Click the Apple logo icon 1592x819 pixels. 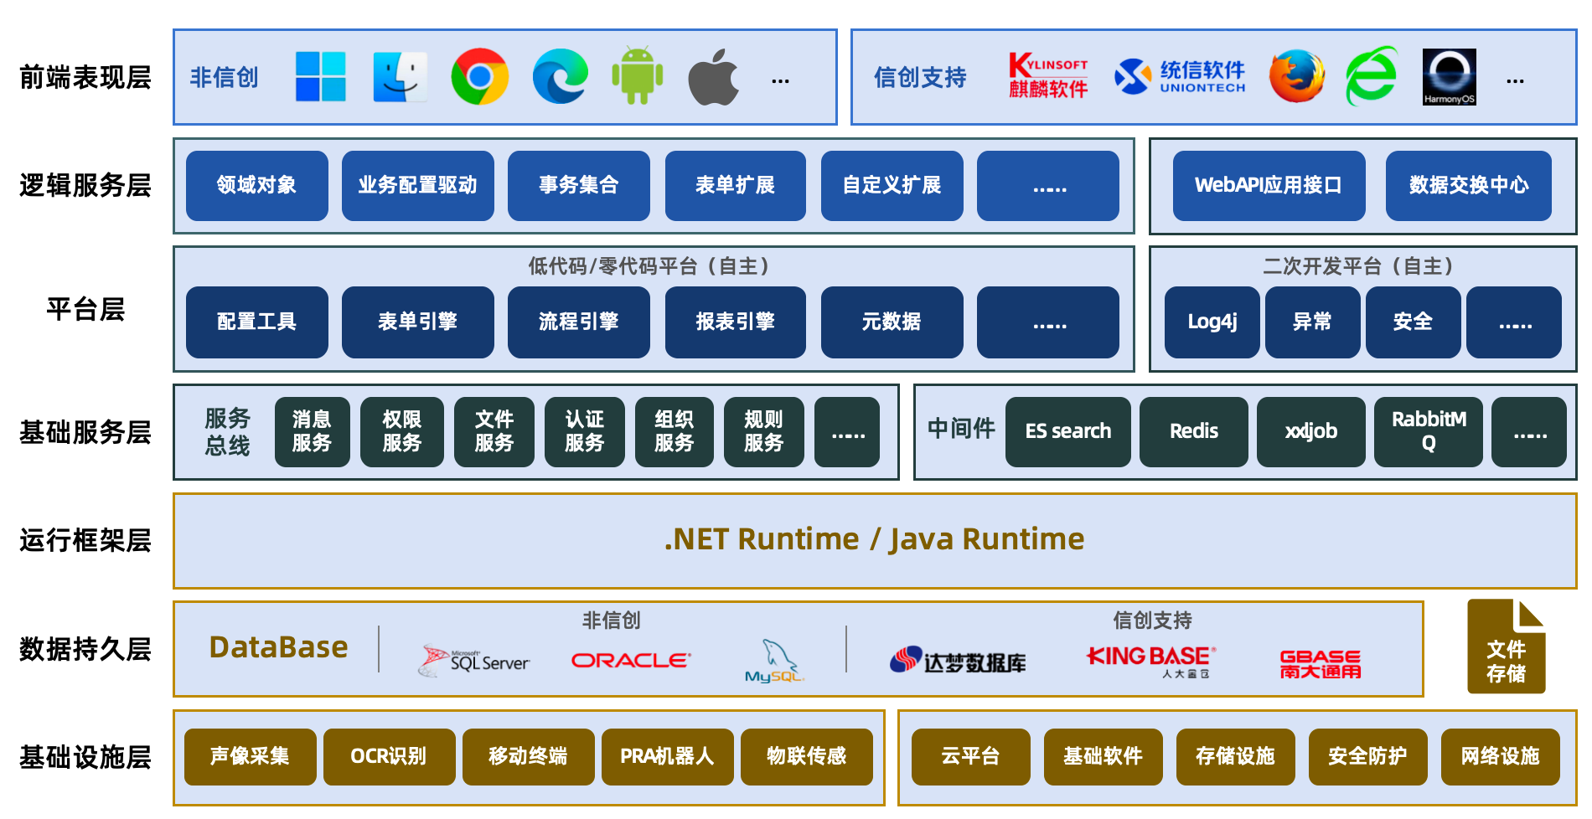713,77
